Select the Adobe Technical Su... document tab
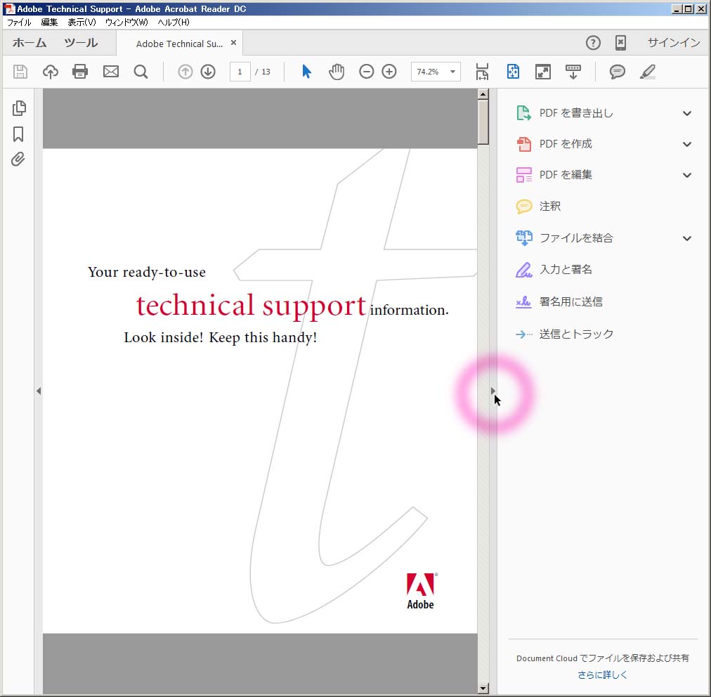This screenshot has height=697, width=711. pyautogui.click(x=179, y=44)
